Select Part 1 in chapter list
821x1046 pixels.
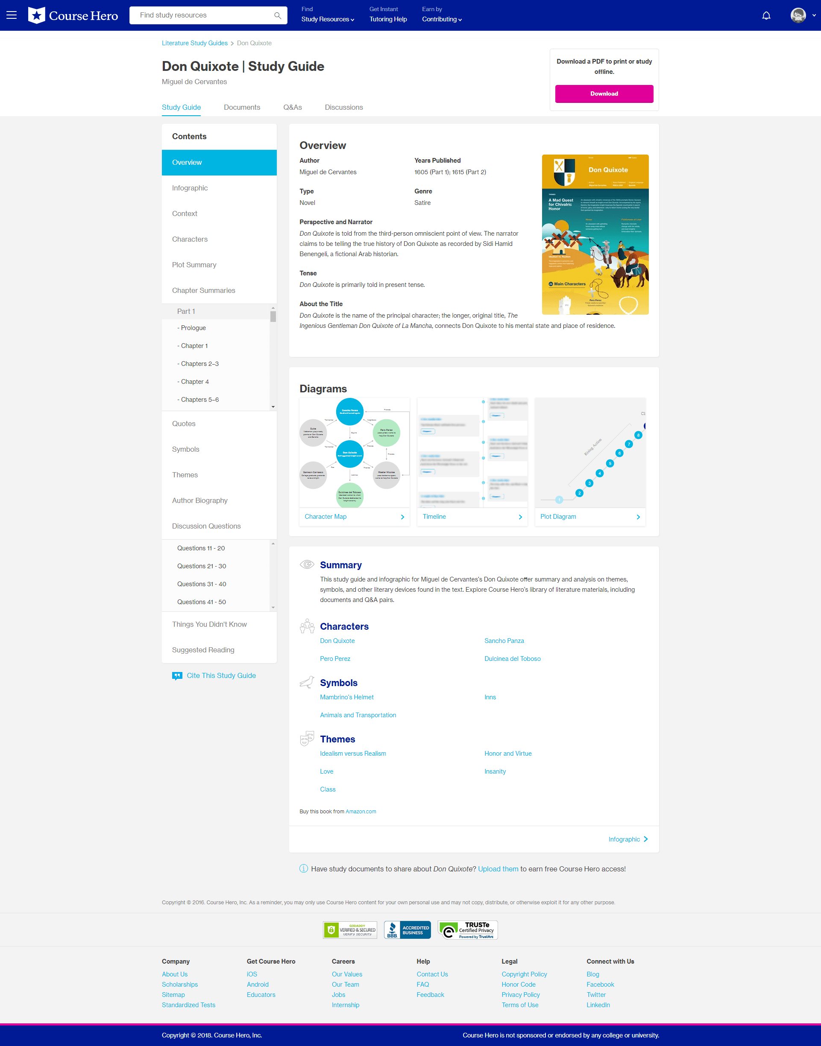point(216,311)
